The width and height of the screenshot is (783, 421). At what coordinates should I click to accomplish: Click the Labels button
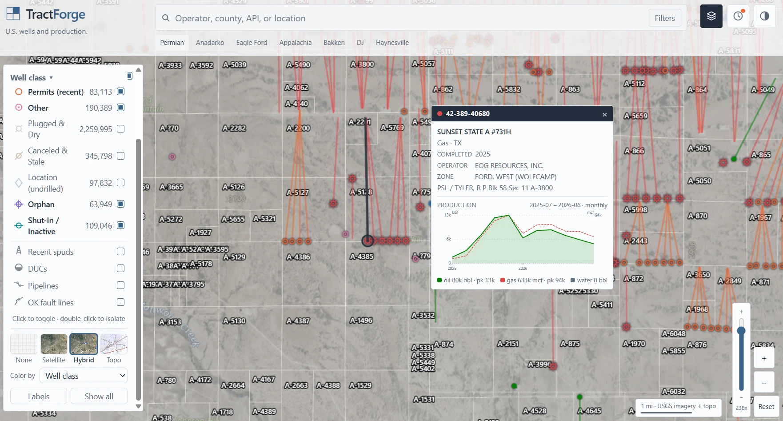(x=39, y=397)
